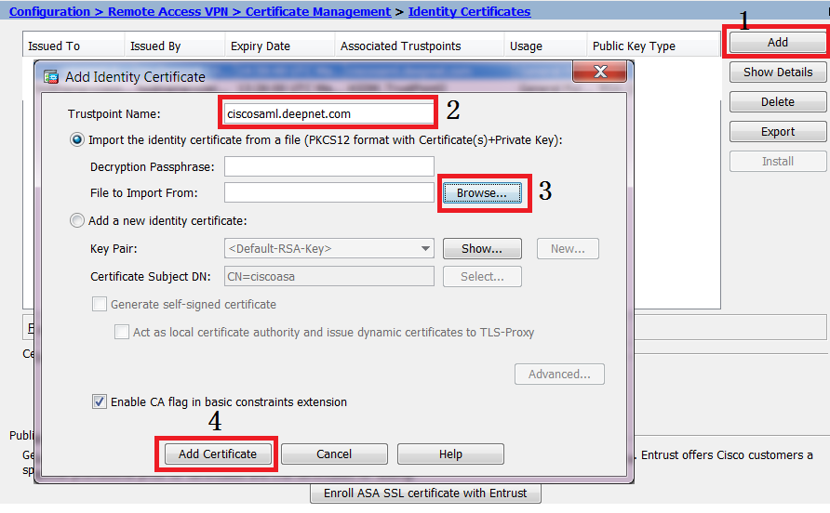Screen dimensions: 830x513
Task: Click the Show Details button
Action: pos(778,72)
